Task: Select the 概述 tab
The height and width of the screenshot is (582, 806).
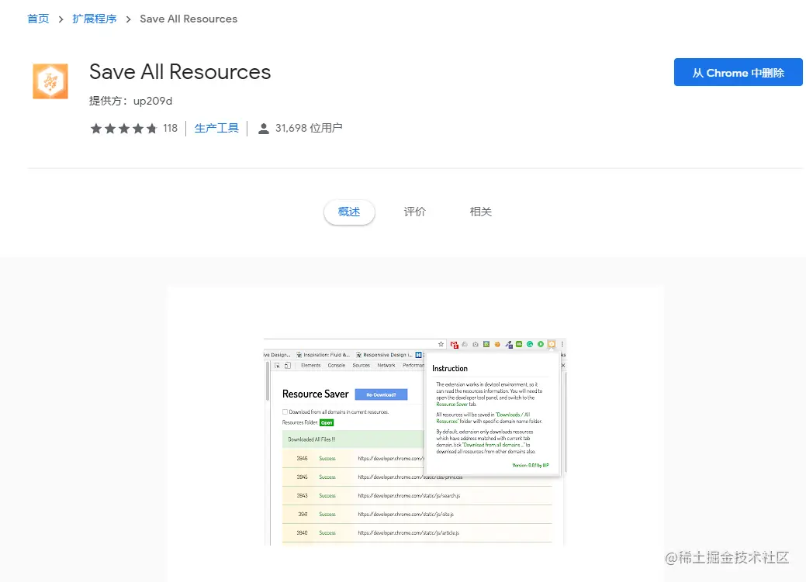Action: [349, 212]
